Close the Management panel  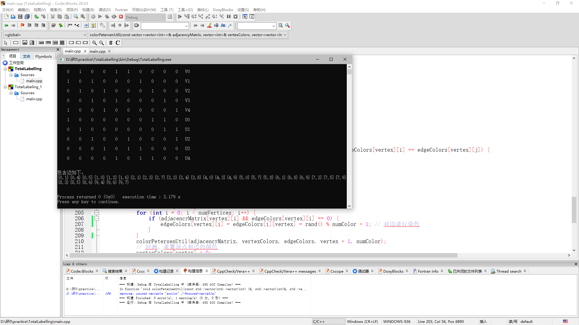pos(58,49)
